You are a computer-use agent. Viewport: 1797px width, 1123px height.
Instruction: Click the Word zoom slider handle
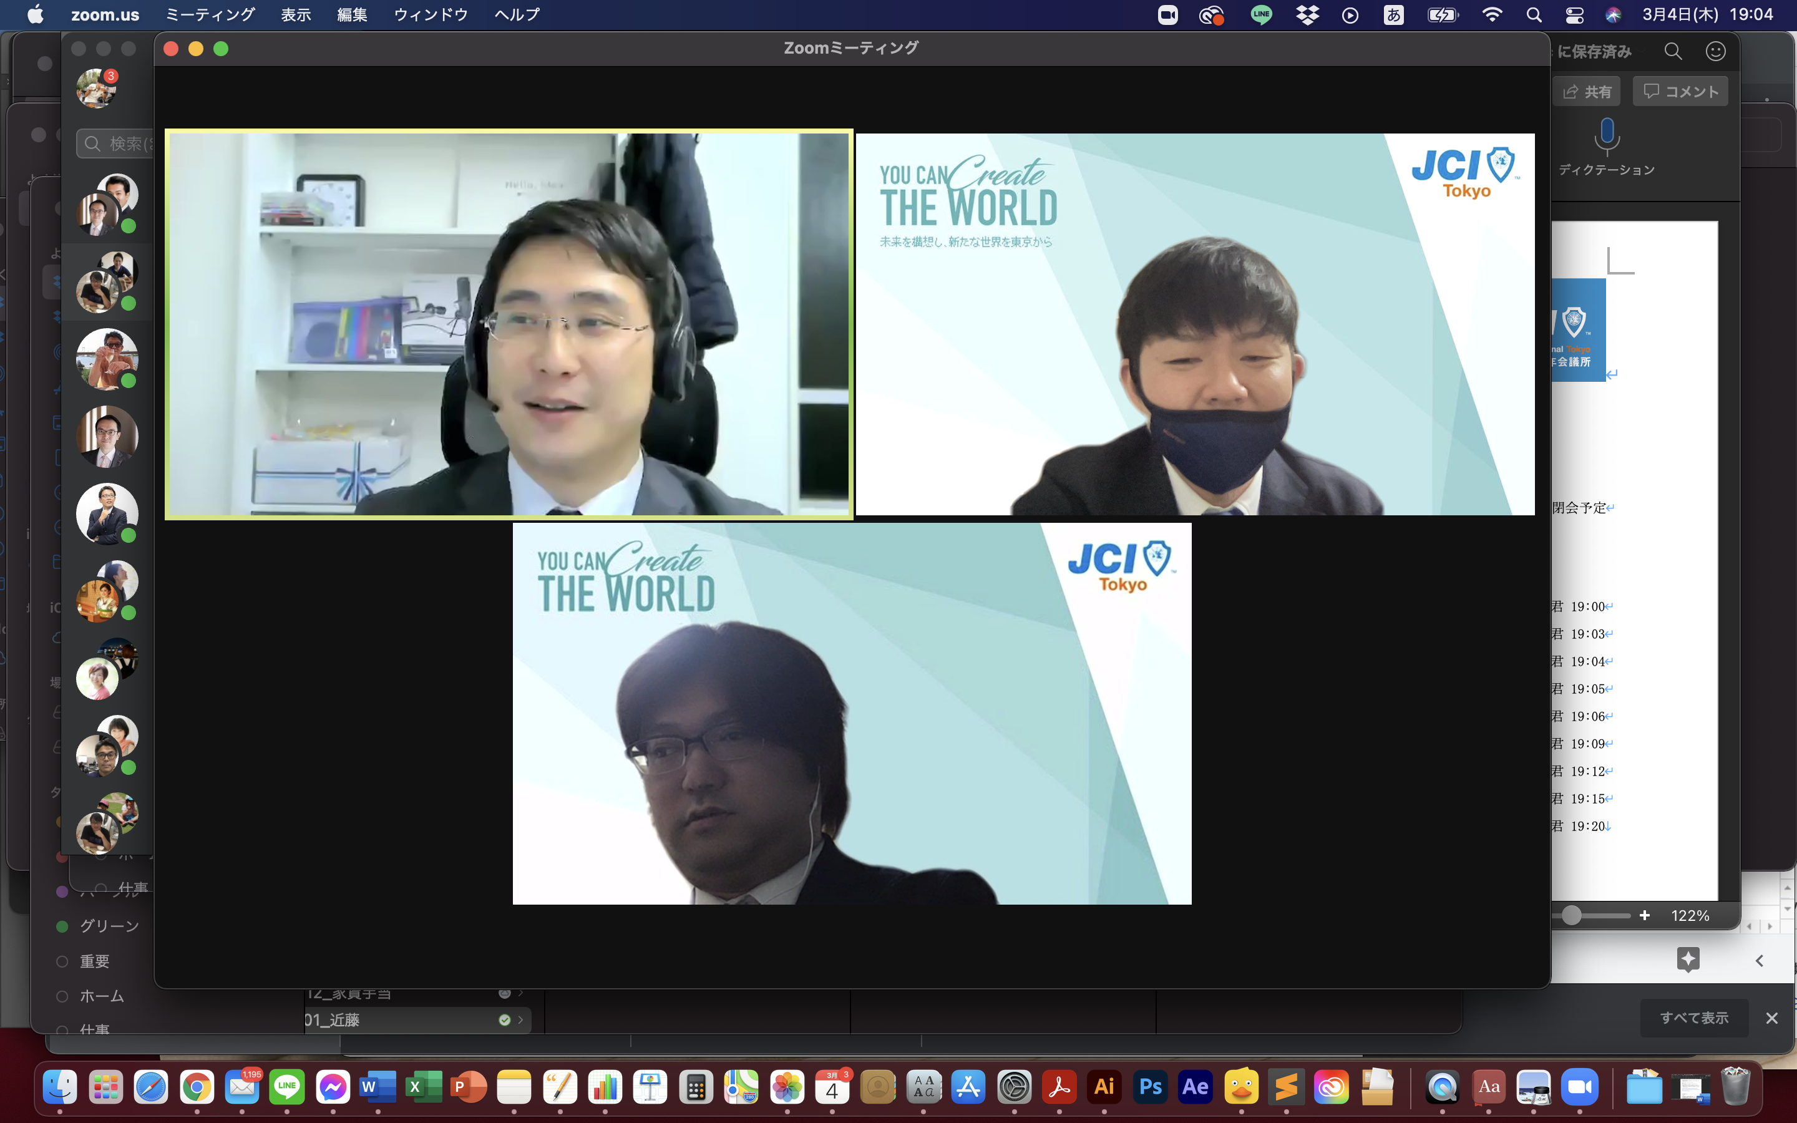point(1571,915)
